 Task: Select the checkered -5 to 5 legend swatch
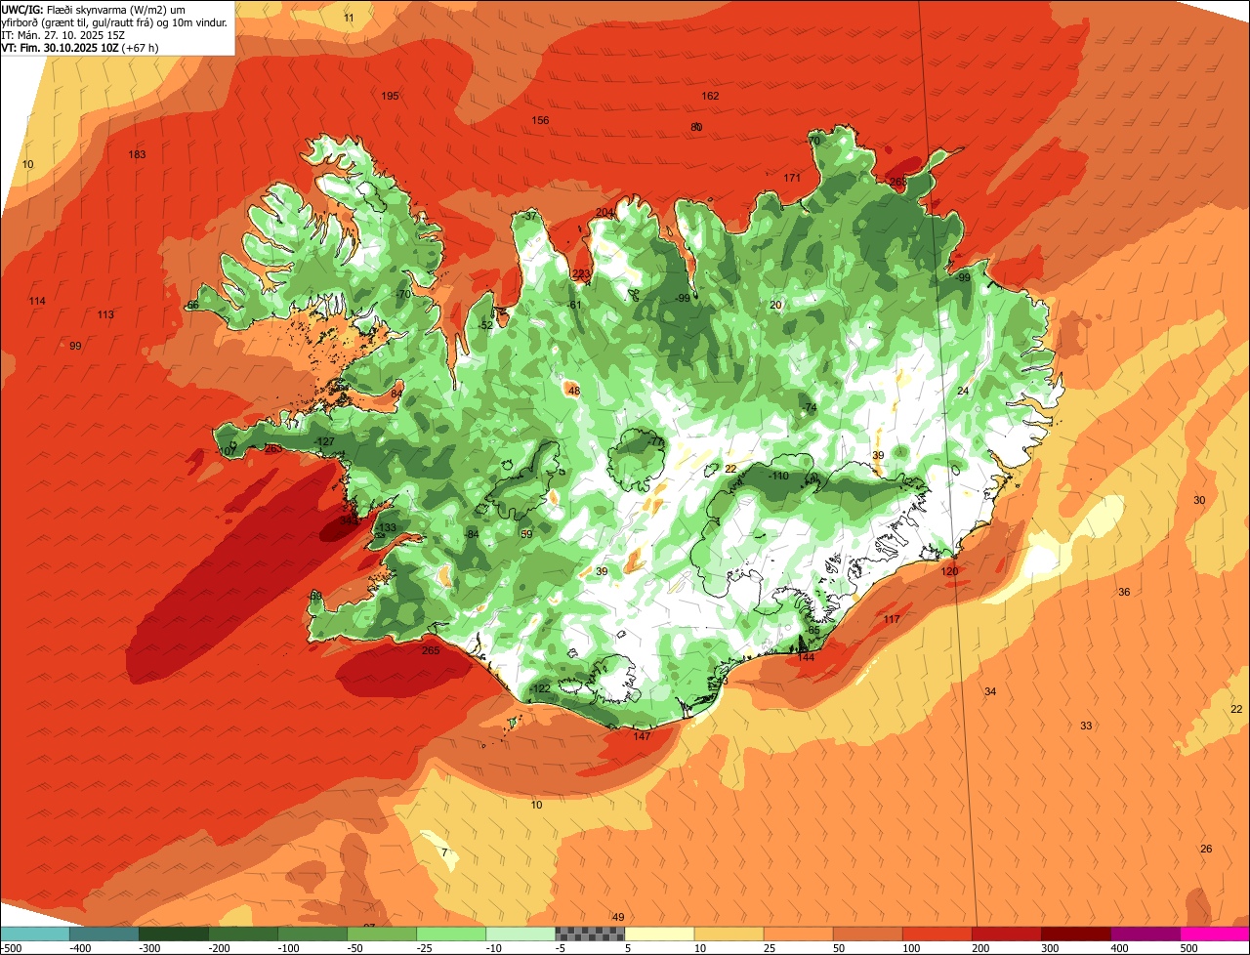tap(590, 934)
